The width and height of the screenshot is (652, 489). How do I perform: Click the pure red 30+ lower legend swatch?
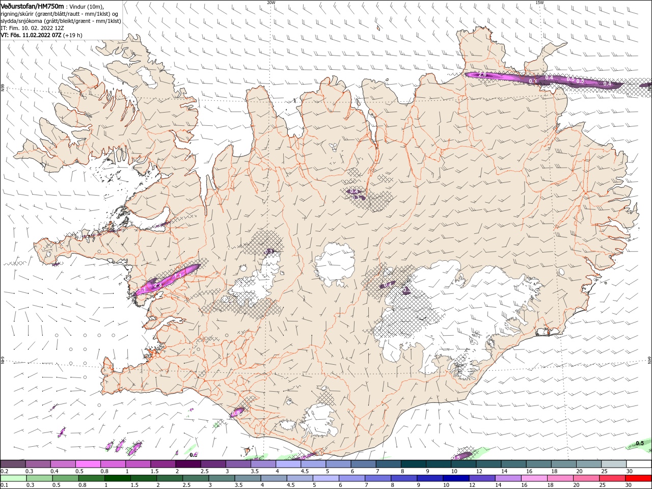tap(638, 478)
